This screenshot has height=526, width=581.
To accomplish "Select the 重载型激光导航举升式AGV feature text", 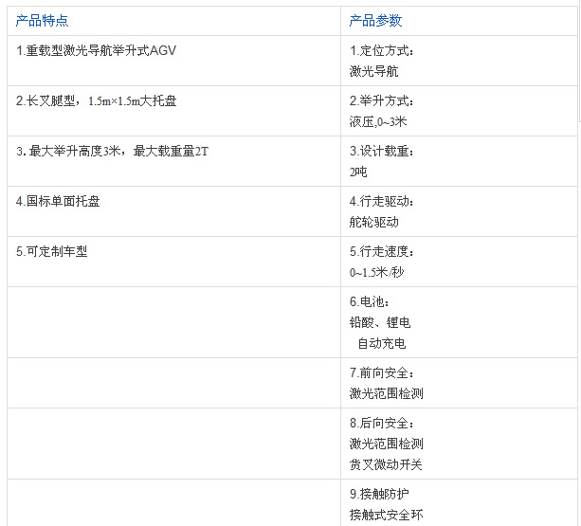I will pos(96,50).
